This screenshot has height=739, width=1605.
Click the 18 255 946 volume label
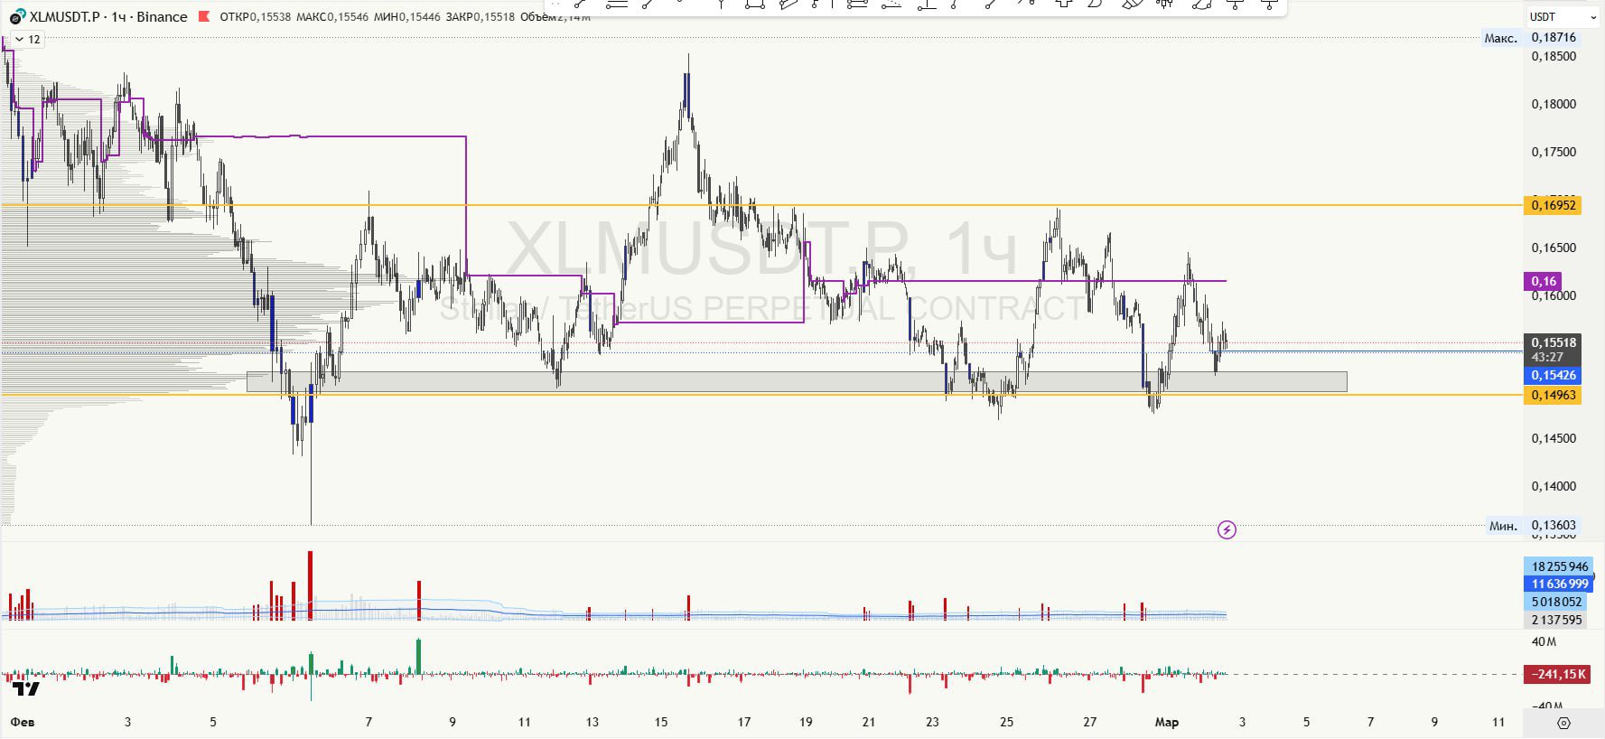(x=1559, y=566)
